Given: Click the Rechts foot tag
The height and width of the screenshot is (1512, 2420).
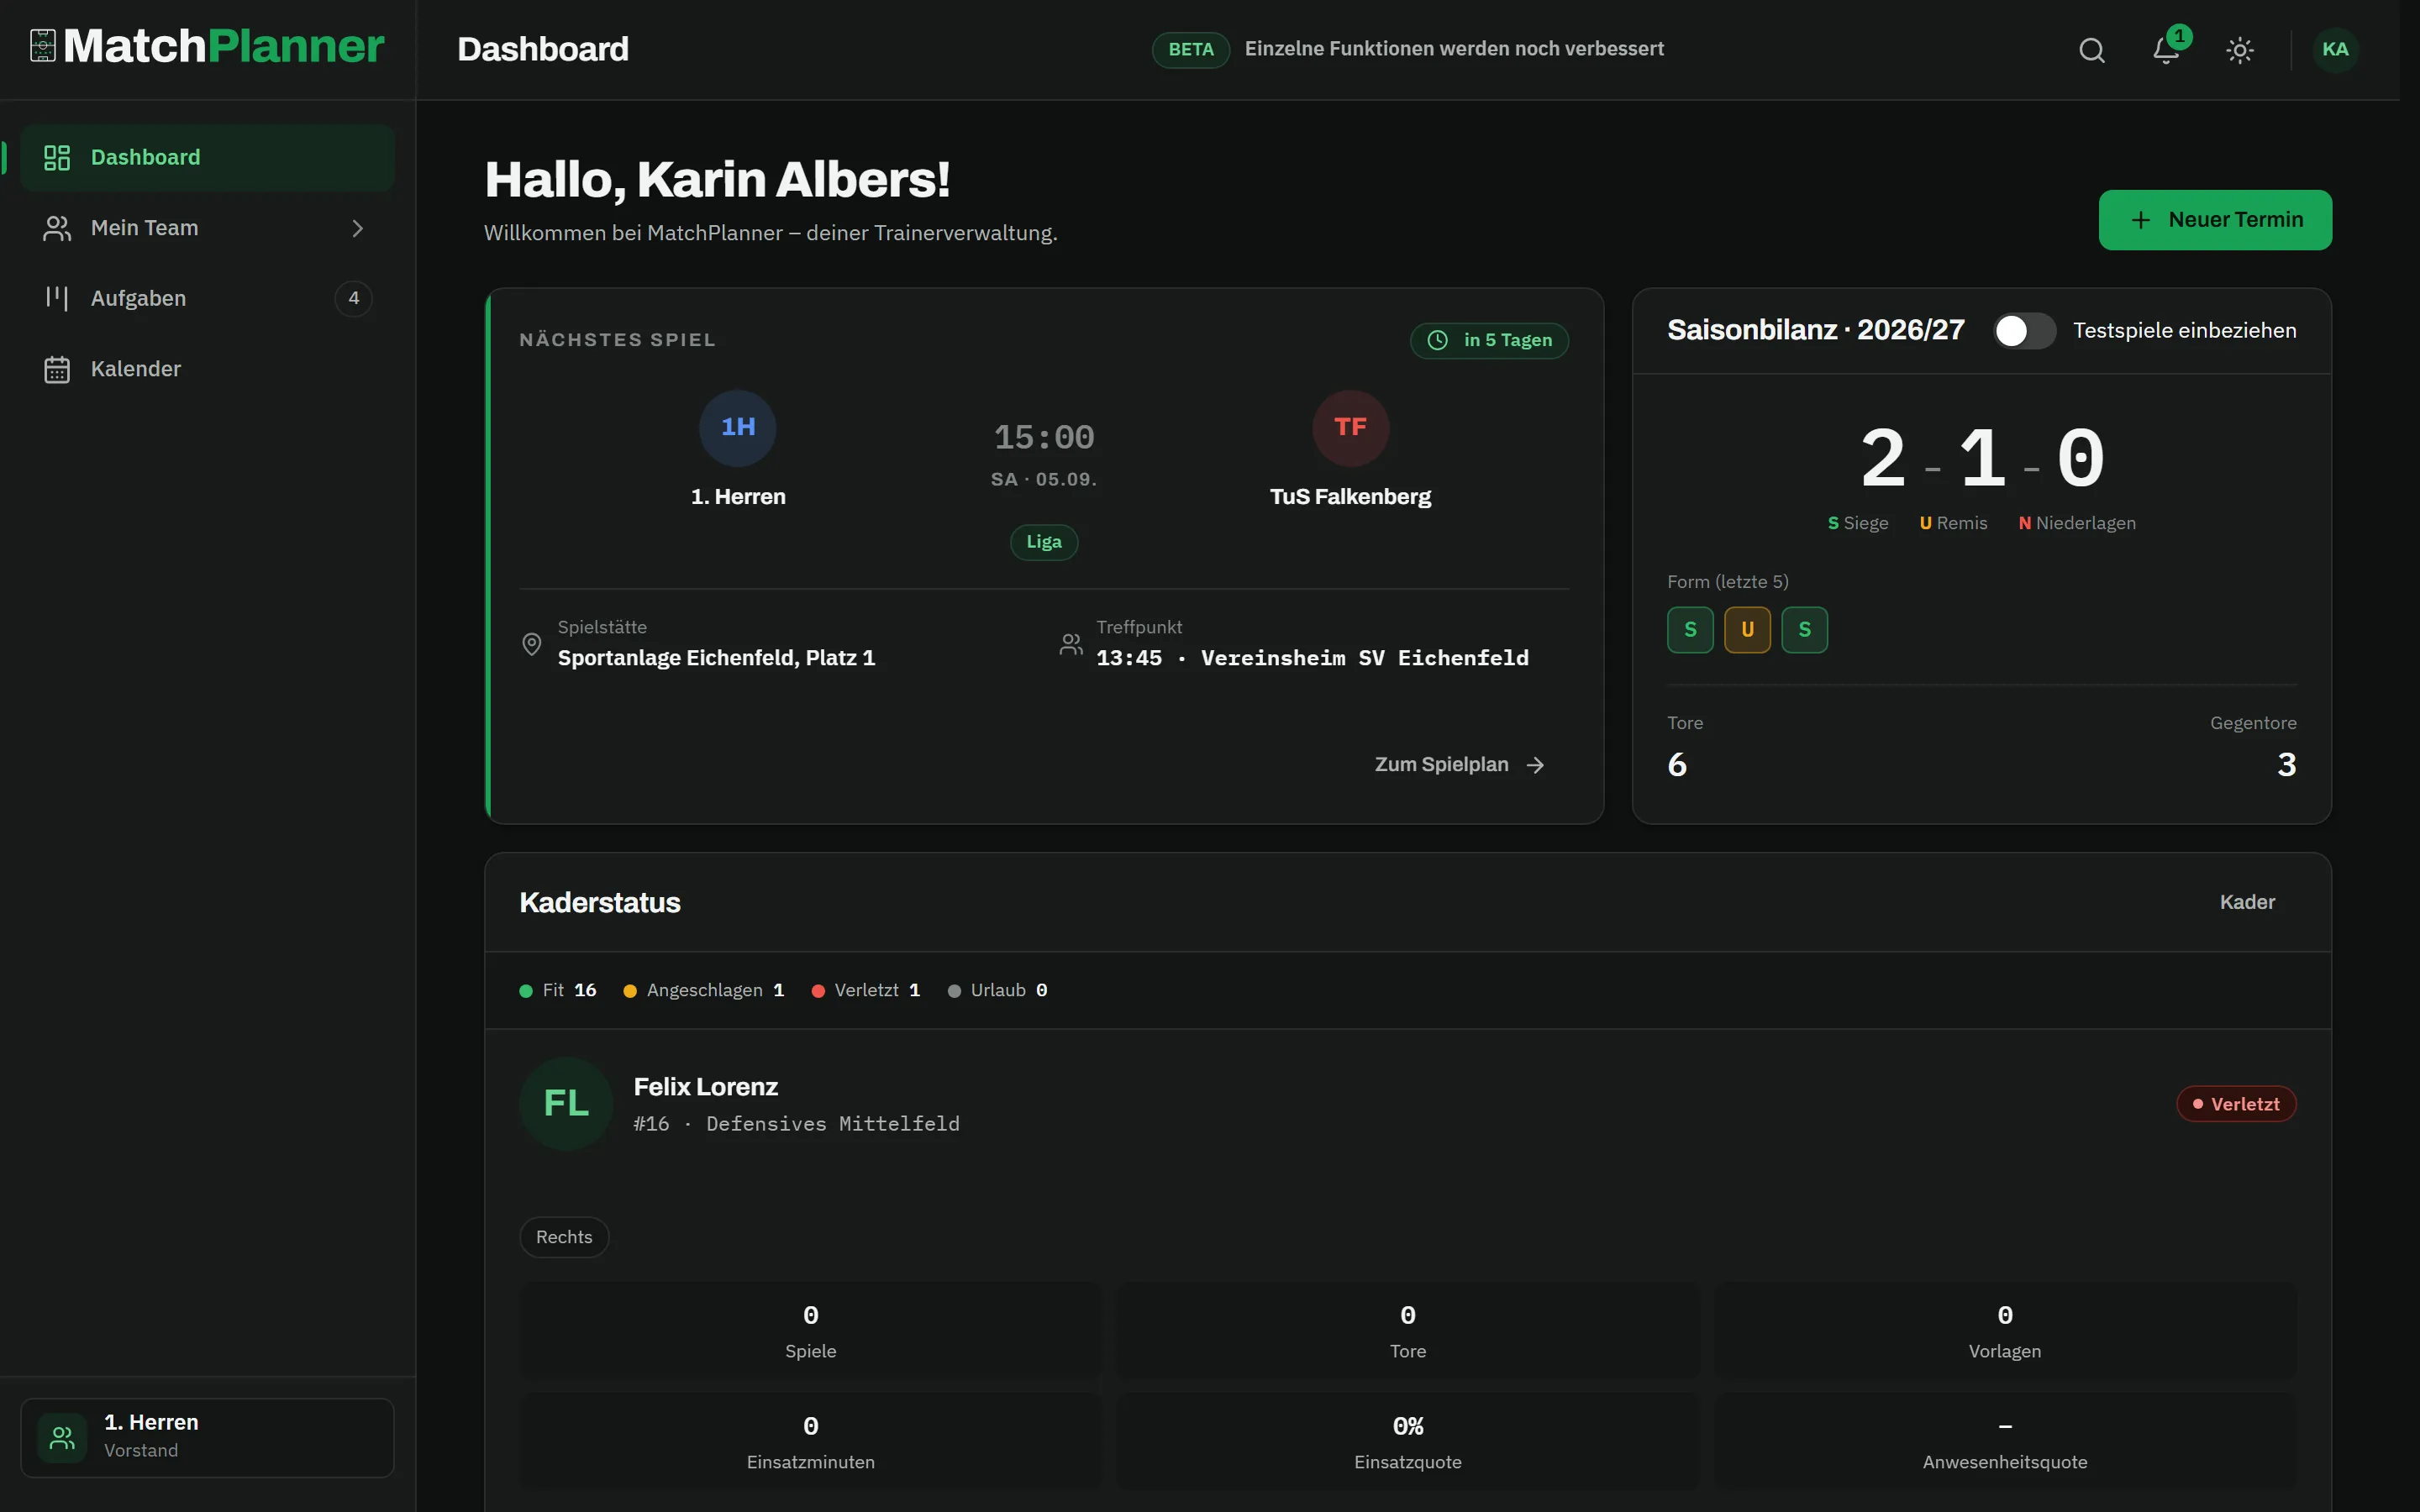Looking at the screenshot, I should [564, 1237].
